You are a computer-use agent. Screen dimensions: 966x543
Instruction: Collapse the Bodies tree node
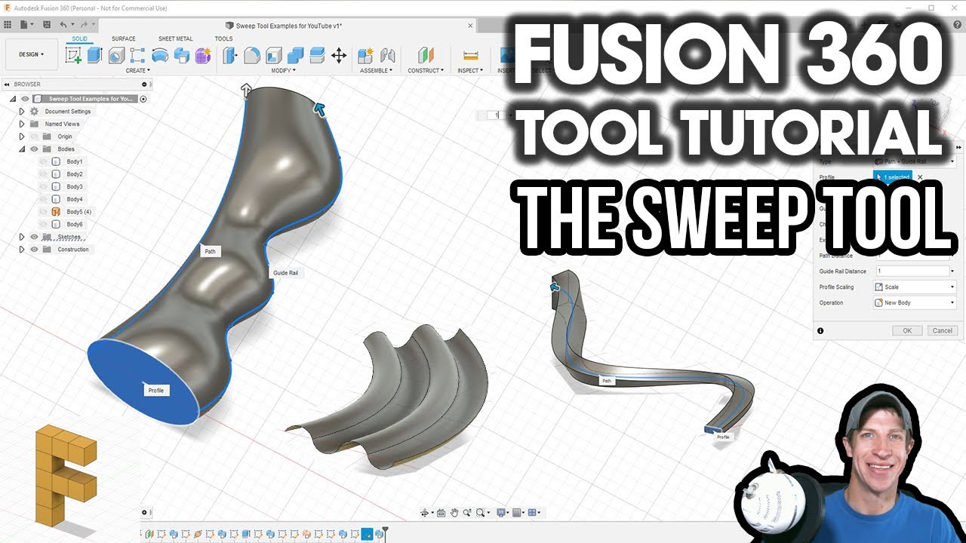point(22,149)
